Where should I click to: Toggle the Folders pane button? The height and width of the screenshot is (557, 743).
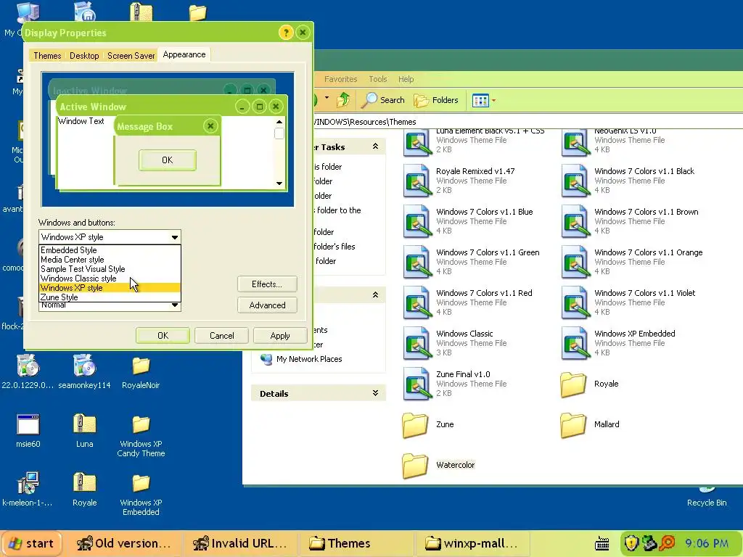pyautogui.click(x=436, y=100)
